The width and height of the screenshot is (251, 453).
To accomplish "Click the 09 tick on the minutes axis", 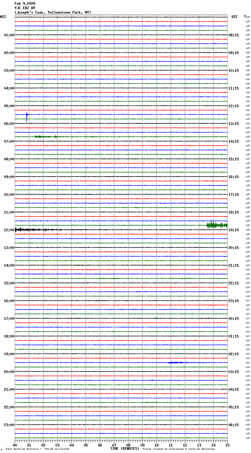I will click(142, 445).
